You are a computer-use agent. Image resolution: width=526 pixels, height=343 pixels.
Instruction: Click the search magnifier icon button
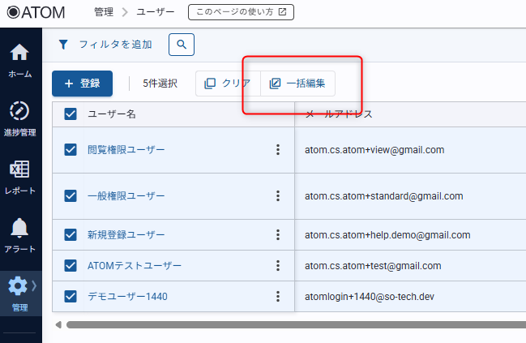click(x=182, y=45)
